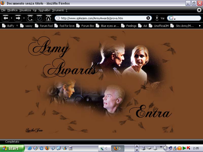This screenshot has height=152, width=203.
Task: Open the Home page icon
Action: 48,18
